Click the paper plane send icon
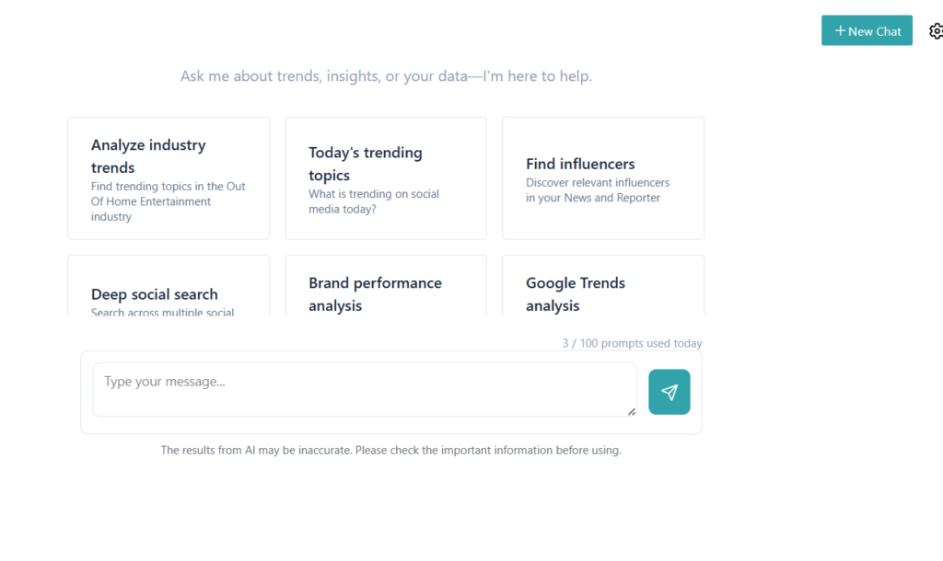This screenshot has width=943, height=561. (x=669, y=393)
